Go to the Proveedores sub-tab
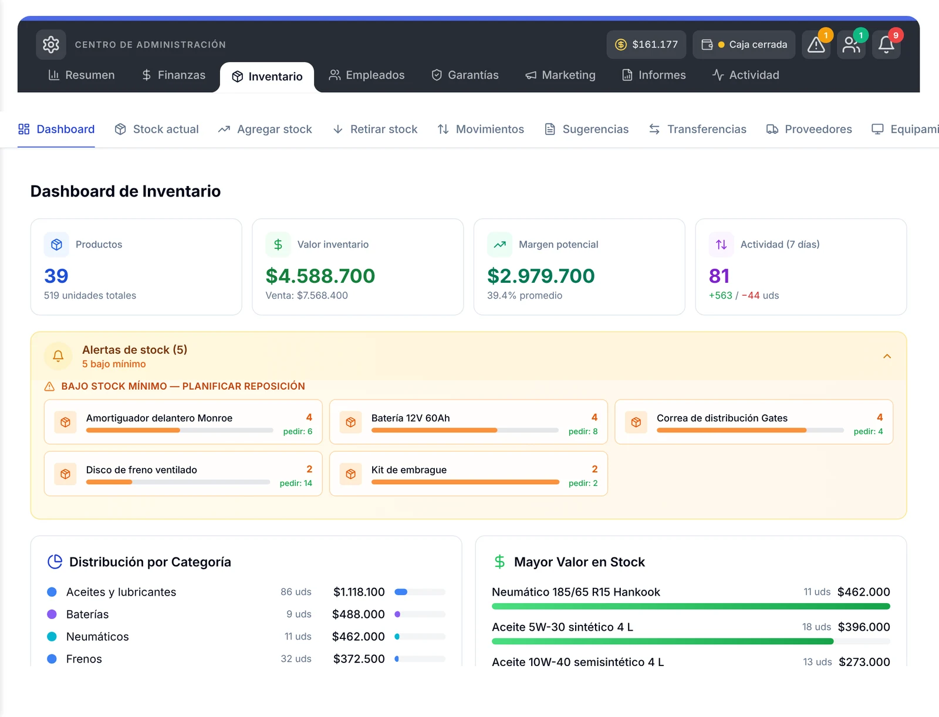 coord(809,129)
